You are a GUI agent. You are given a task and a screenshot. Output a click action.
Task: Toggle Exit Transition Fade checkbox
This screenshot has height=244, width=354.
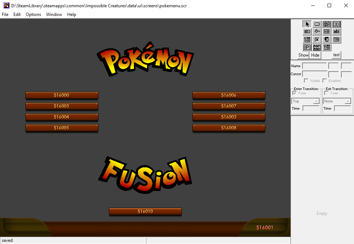pyautogui.click(x=326, y=93)
